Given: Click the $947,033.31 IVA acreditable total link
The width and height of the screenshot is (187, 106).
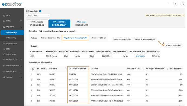Looking at the screenshot, I should 140,56.
